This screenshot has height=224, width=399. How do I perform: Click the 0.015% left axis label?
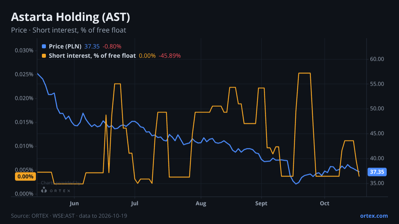click(x=24, y=122)
